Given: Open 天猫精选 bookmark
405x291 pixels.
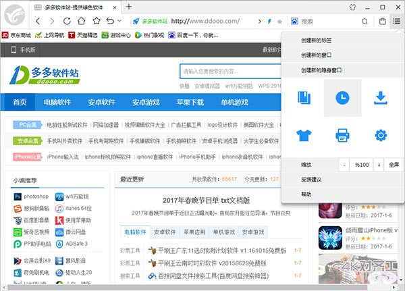Looking at the screenshot, I should click(x=83, y=35).
